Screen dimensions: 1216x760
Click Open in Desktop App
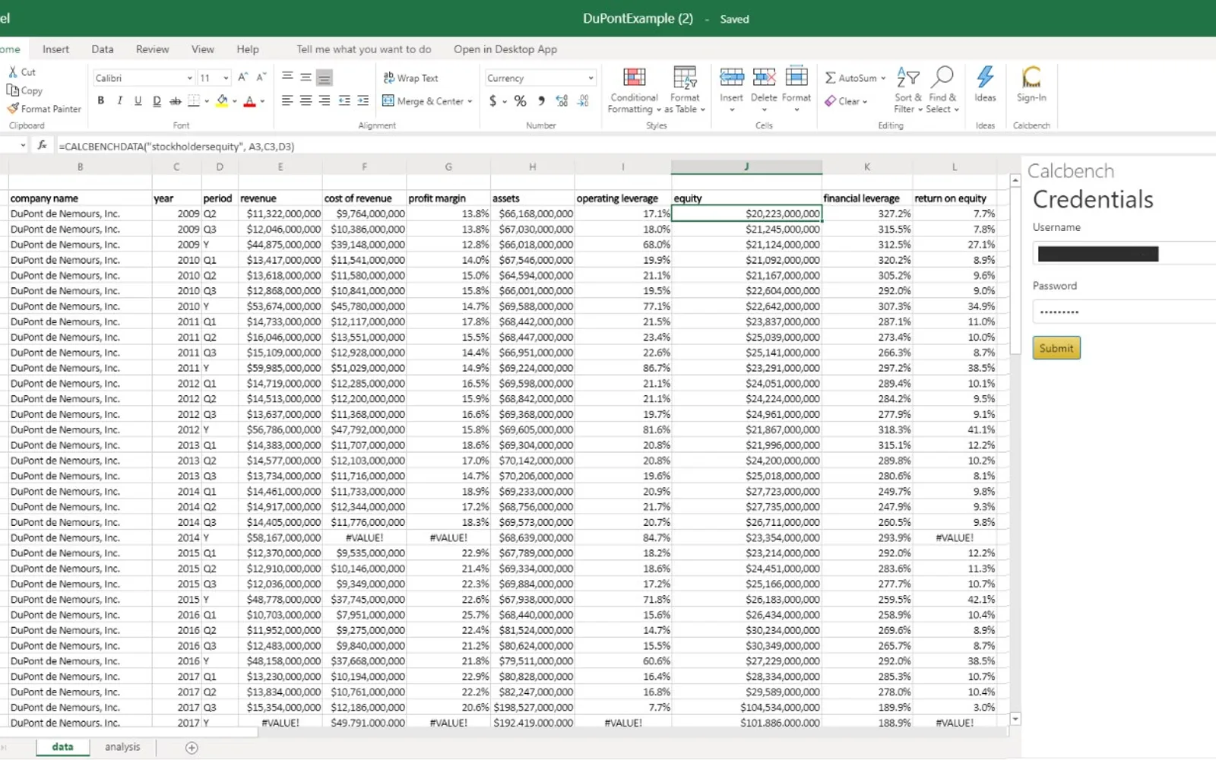pos(505,49)
